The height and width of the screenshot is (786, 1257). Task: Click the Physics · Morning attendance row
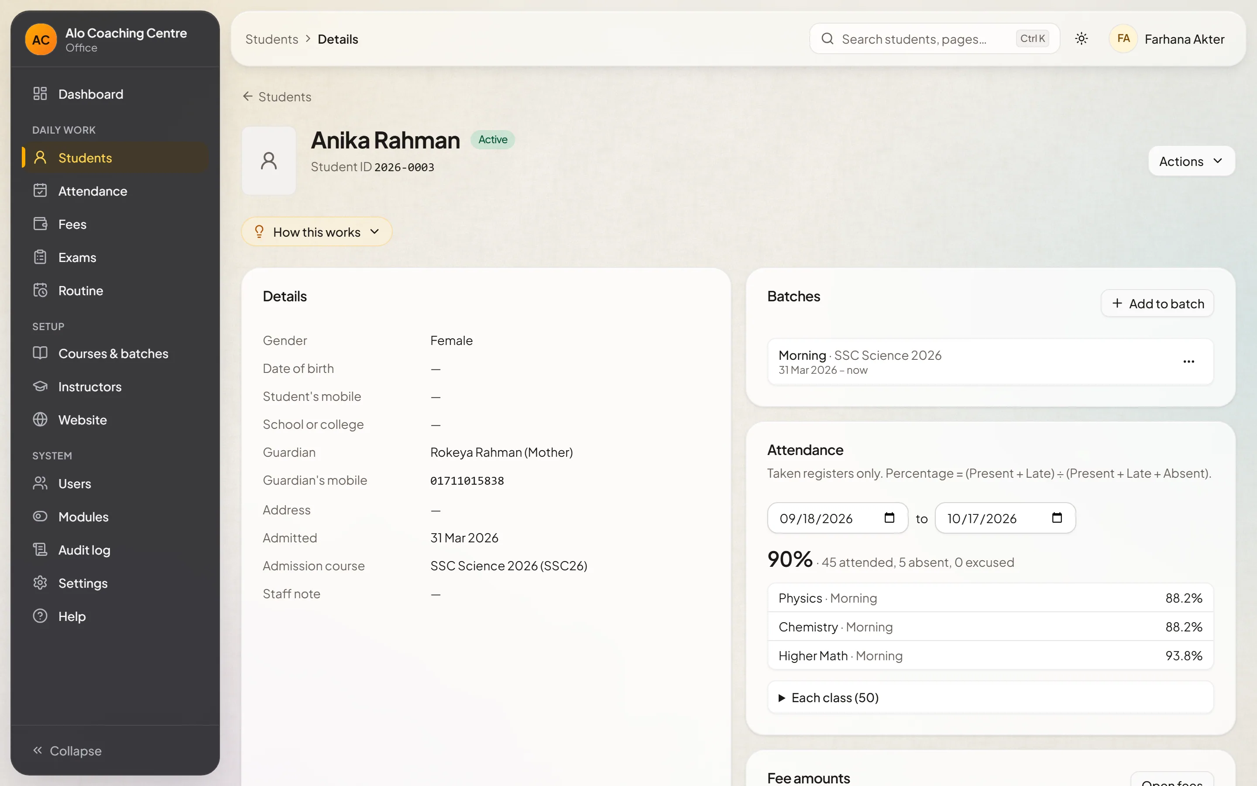(x=990, y=598)
